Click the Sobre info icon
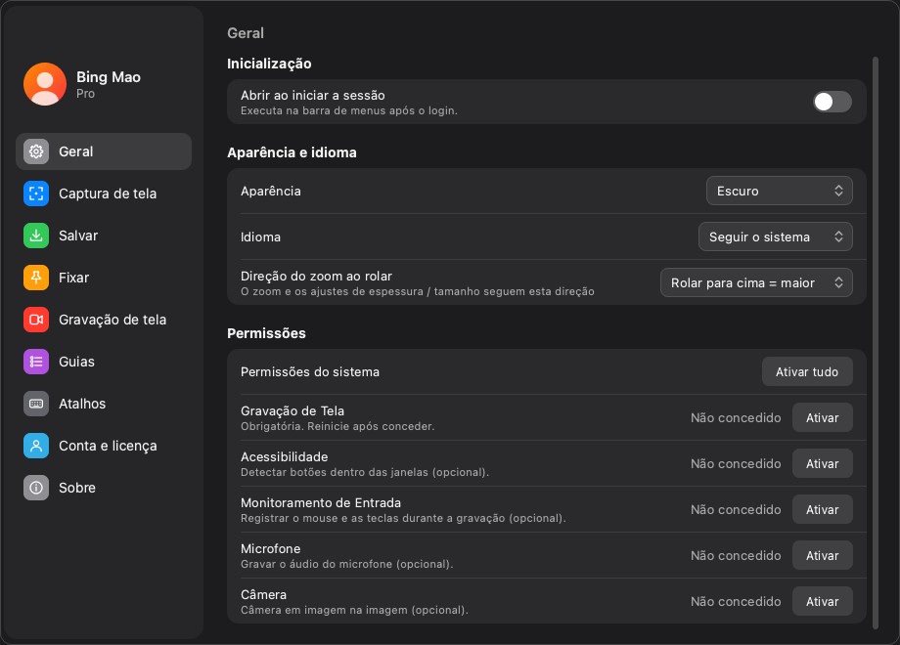Image resolution: width=900 pixels, height=645 pixels. 36,488
